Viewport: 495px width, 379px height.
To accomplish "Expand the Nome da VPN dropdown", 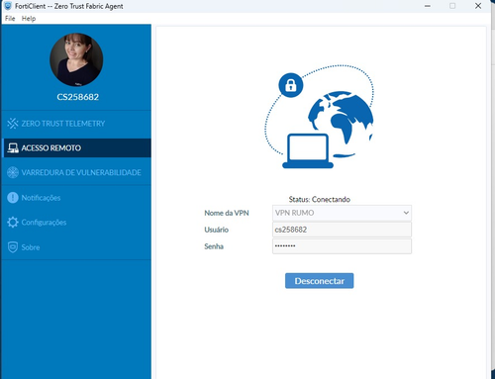I will (x=342, y=213).
